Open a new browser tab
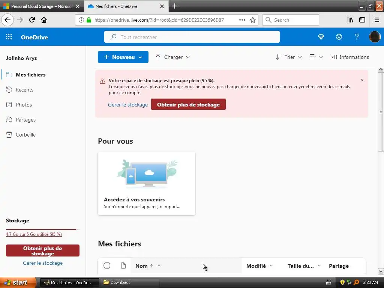 (175, 6)
